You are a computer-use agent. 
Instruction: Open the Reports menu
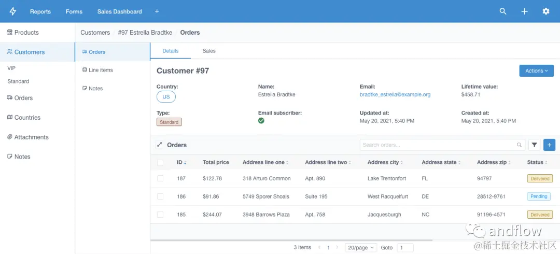[40, 11]
